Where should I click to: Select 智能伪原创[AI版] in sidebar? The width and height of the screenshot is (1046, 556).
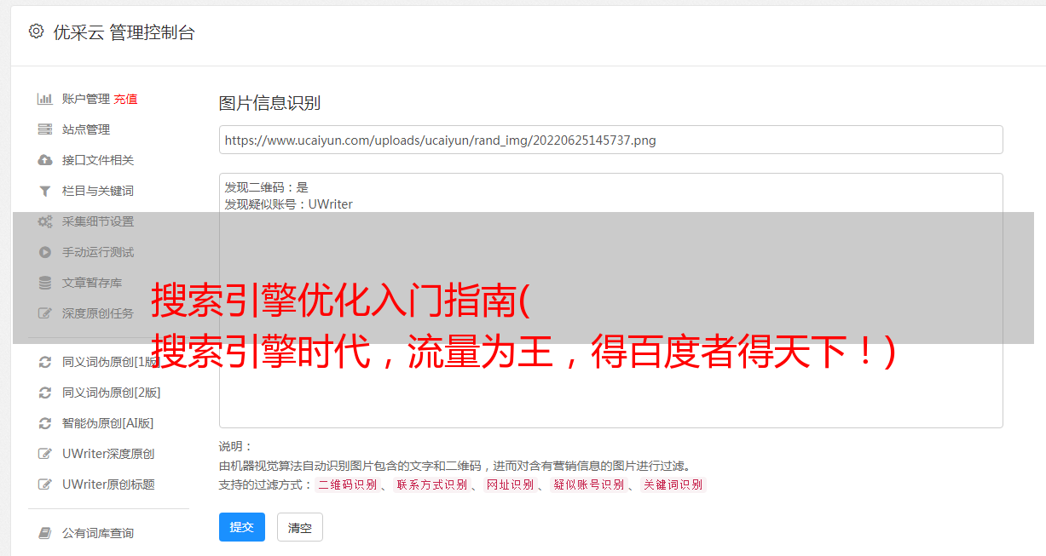pos(107,423)
